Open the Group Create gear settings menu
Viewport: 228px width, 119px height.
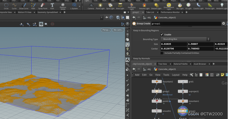point(223,23)
